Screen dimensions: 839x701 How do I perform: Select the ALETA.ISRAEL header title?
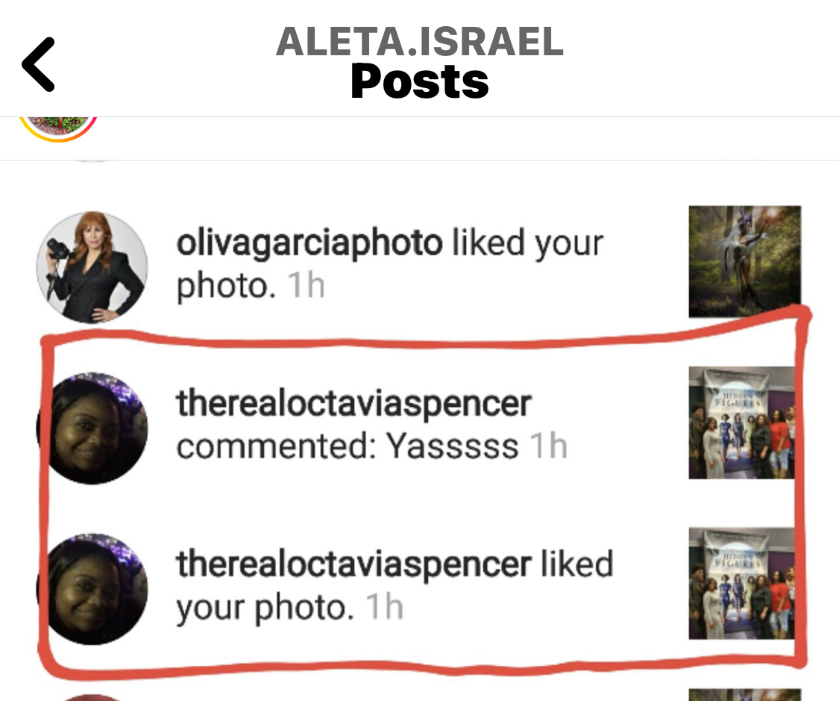tap(419, 42)
